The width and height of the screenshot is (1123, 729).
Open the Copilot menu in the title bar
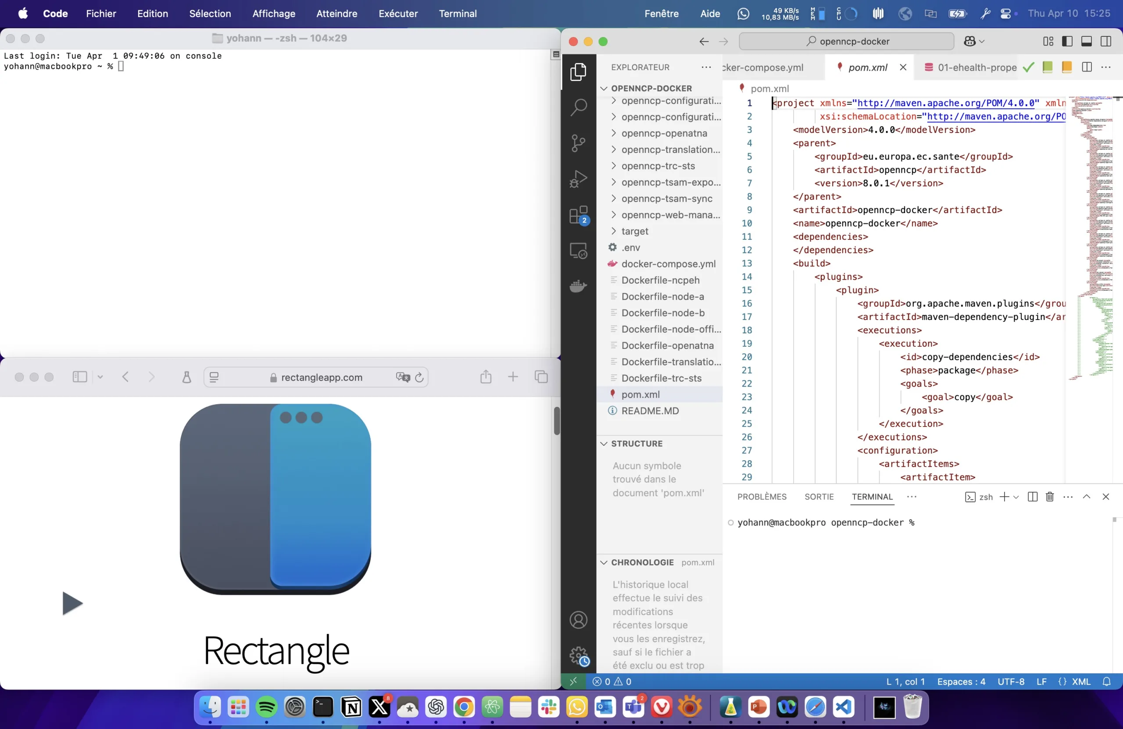(x=974, y=42)
